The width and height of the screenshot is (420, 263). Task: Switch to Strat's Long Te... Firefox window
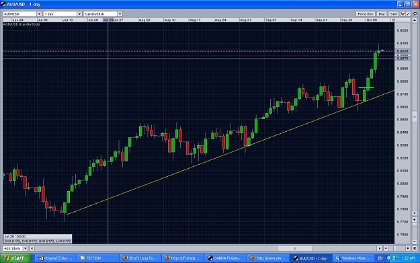[x=140, y=258]
